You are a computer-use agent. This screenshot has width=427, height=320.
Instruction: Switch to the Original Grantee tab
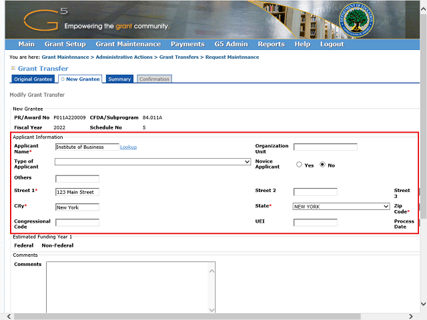33,79
